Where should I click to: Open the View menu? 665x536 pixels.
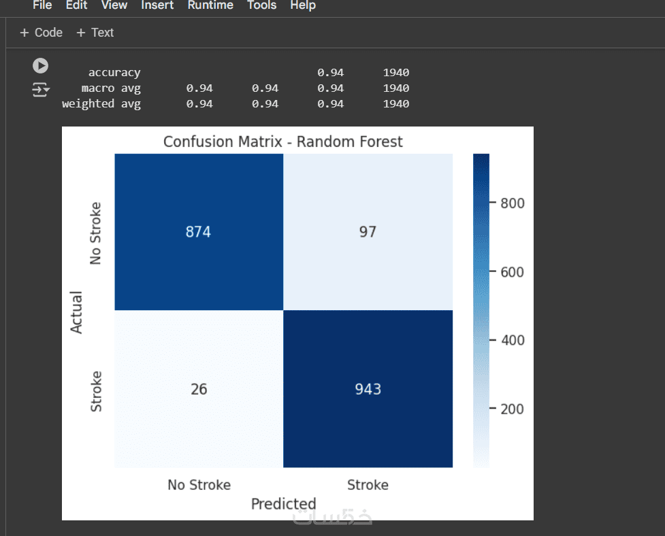[x=114, y=5]
